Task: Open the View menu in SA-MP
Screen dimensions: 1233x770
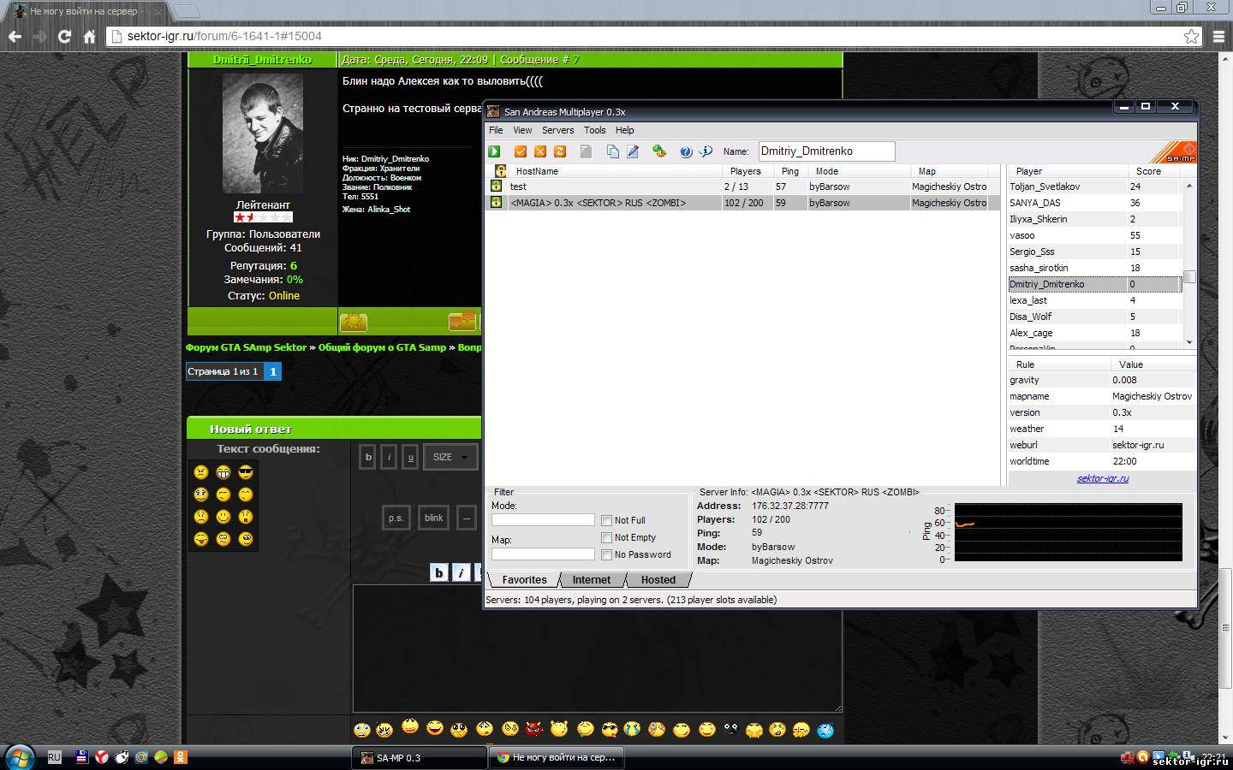Action: pos(522,130)
